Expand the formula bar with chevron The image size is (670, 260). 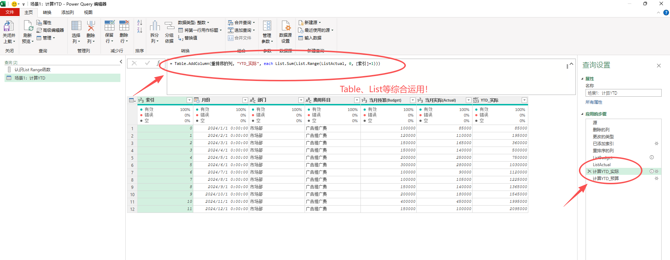coord(571,64)
